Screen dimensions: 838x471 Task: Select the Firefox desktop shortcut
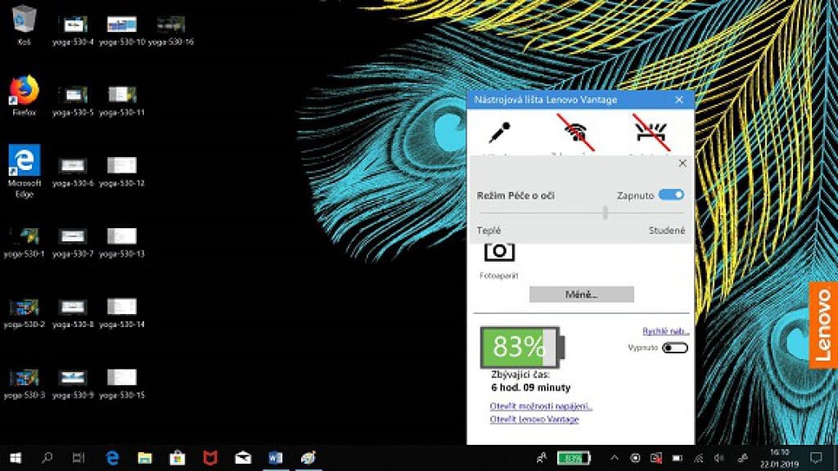[x=24, y=96]
